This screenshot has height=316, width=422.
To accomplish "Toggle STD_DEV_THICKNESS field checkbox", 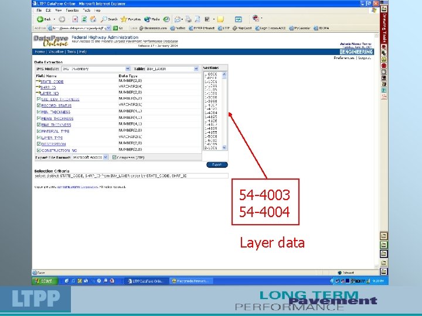I will tap(39, 99).
